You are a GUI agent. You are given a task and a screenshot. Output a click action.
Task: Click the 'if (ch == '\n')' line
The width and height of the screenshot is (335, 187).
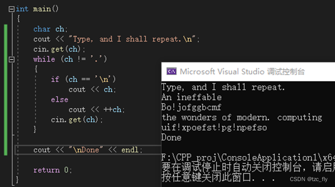(83, 79)
